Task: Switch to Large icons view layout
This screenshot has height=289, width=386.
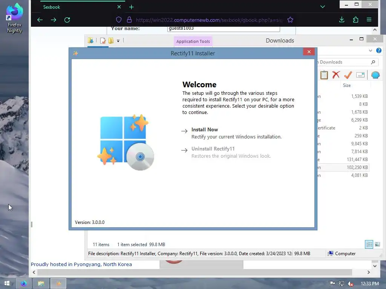Action: pos(377,244)
